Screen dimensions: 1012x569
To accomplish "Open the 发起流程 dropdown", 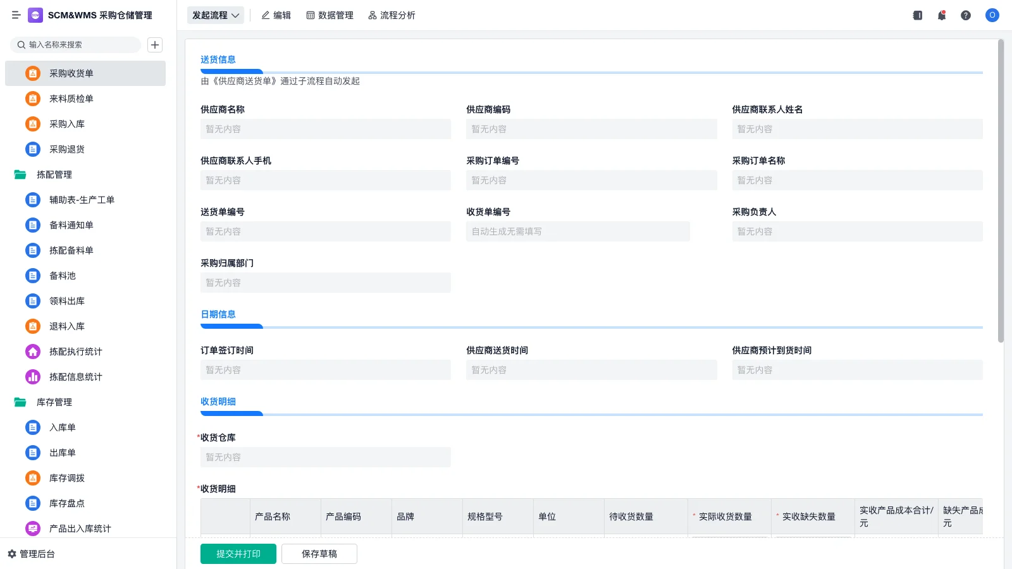I will (216, 15).
